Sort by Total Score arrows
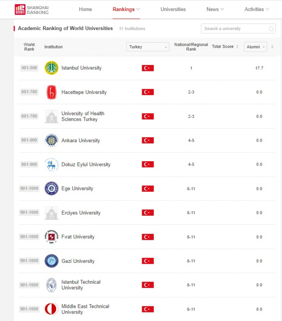Screen dimensions: 282x321 (237, 47)
